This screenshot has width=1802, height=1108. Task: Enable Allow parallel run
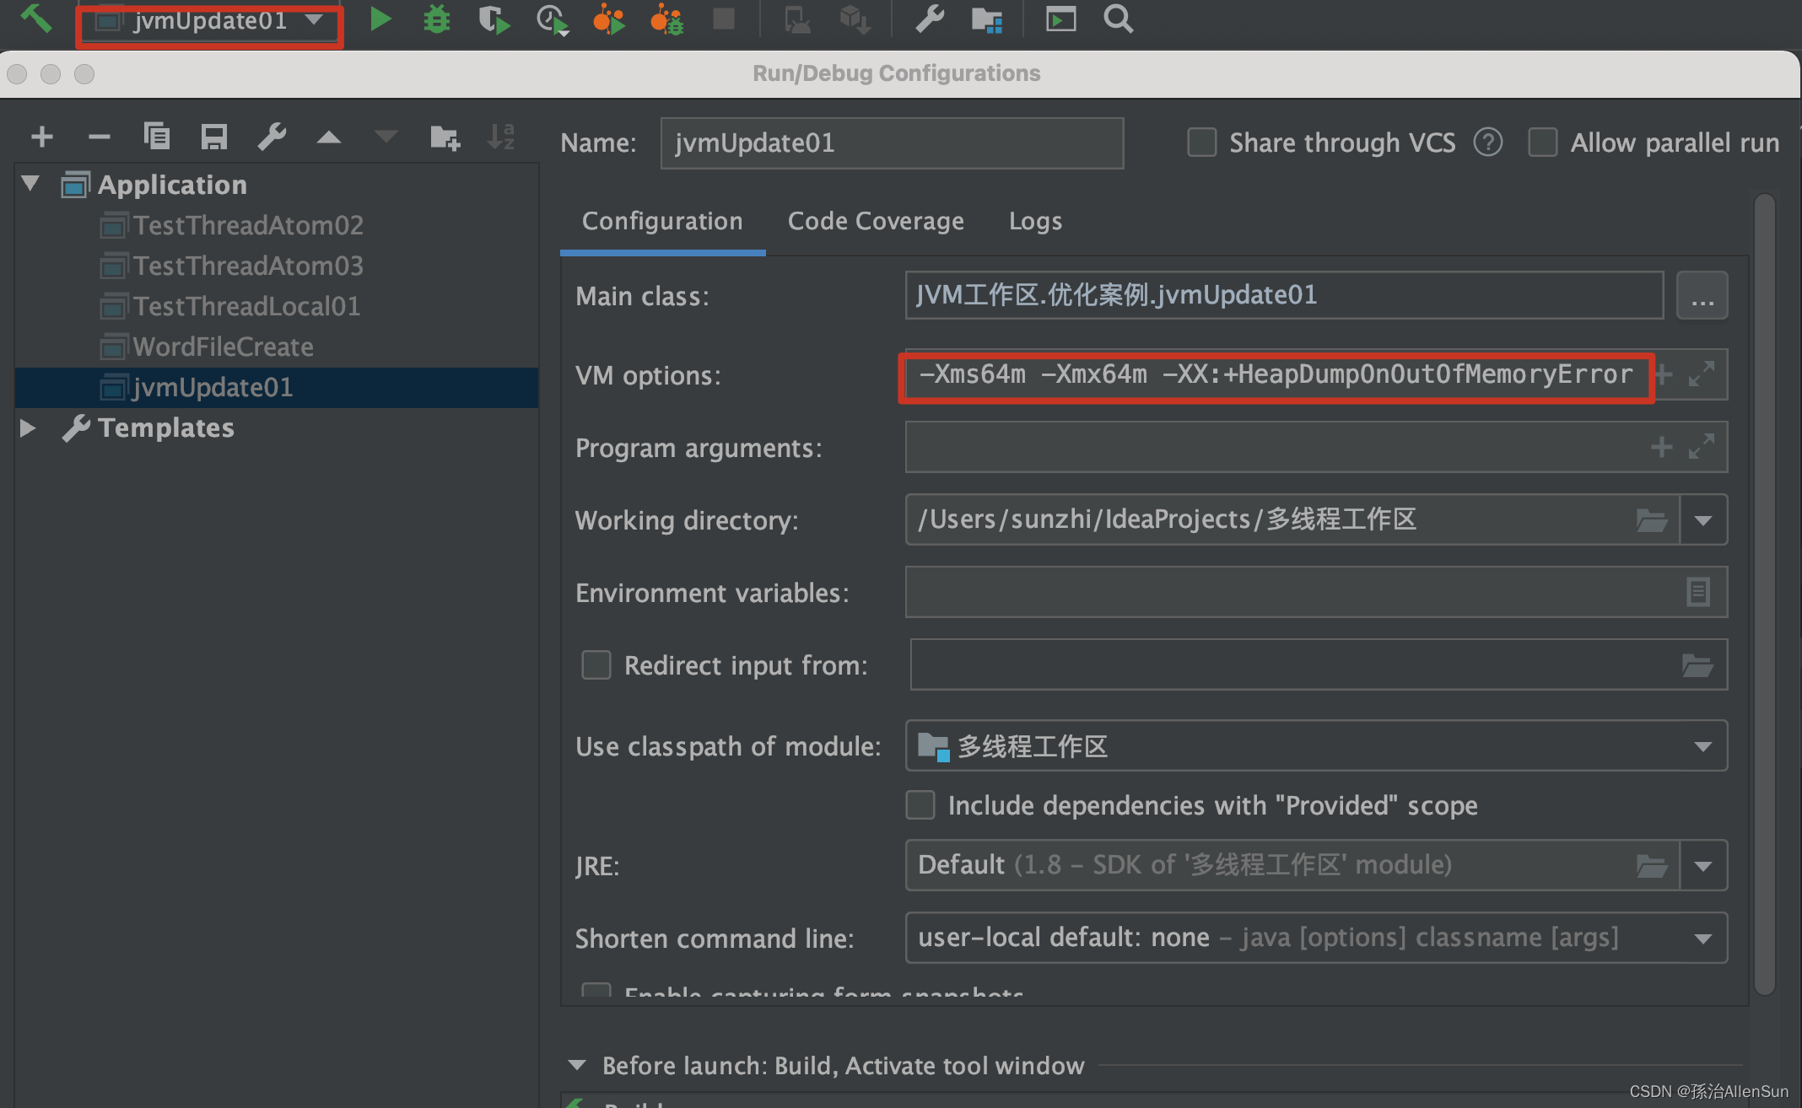[1543, 143]
